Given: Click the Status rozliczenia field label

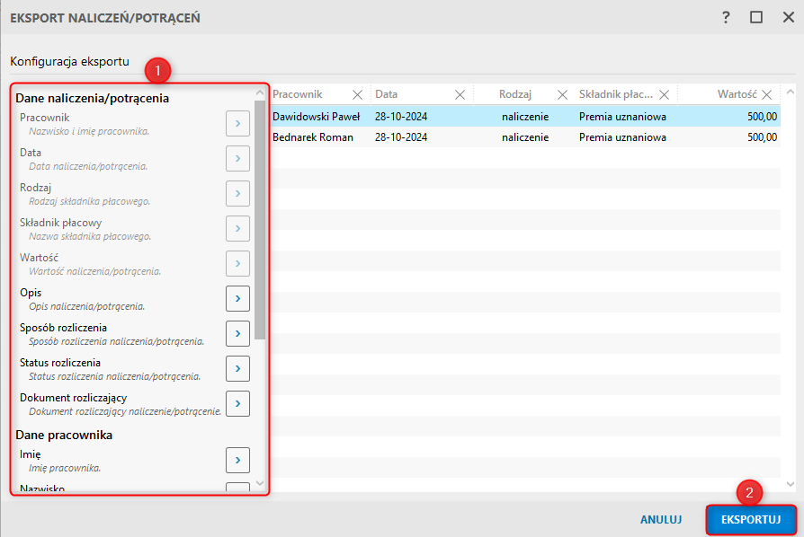Looking at the screenshot, I should tap(60, 363).
